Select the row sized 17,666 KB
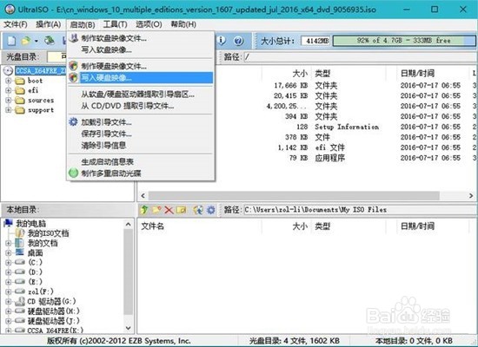This screenshot has width=478, height=347. 308,86
